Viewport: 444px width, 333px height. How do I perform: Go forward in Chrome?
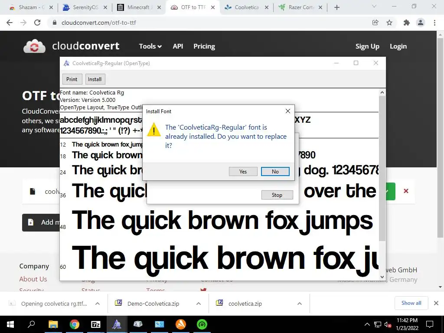(23, 23)
